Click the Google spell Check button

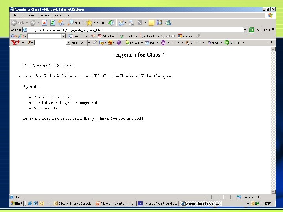click(x=127, y=36)
